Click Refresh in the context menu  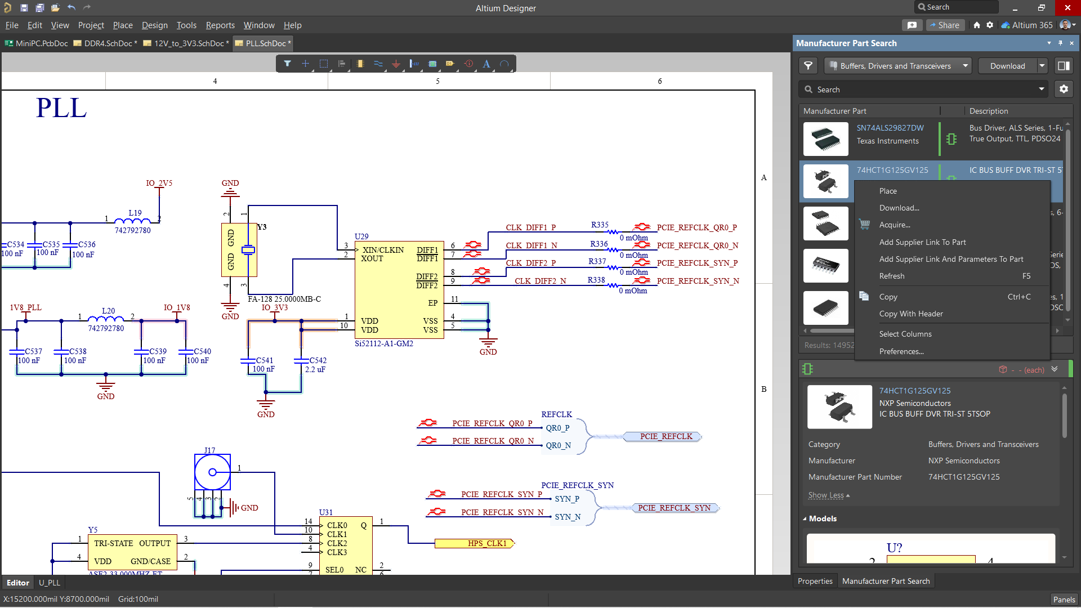pos(892,276)
